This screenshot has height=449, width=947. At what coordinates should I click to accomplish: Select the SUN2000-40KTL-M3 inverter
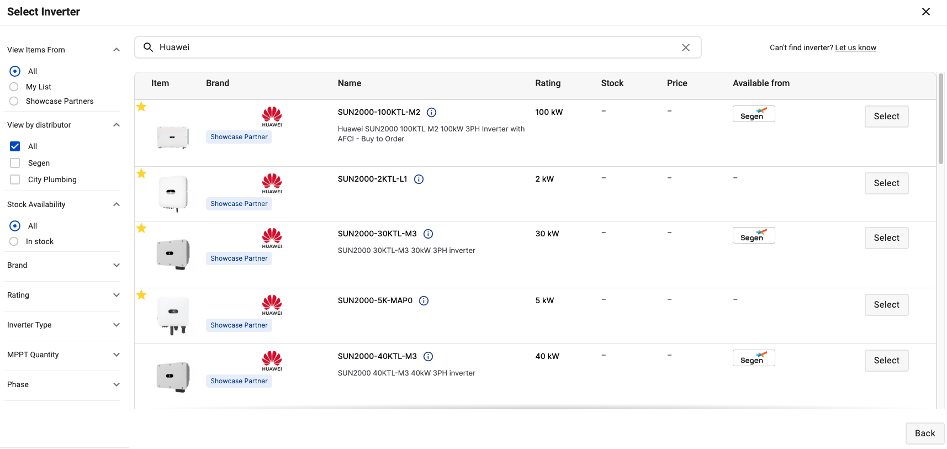[887, 361]
